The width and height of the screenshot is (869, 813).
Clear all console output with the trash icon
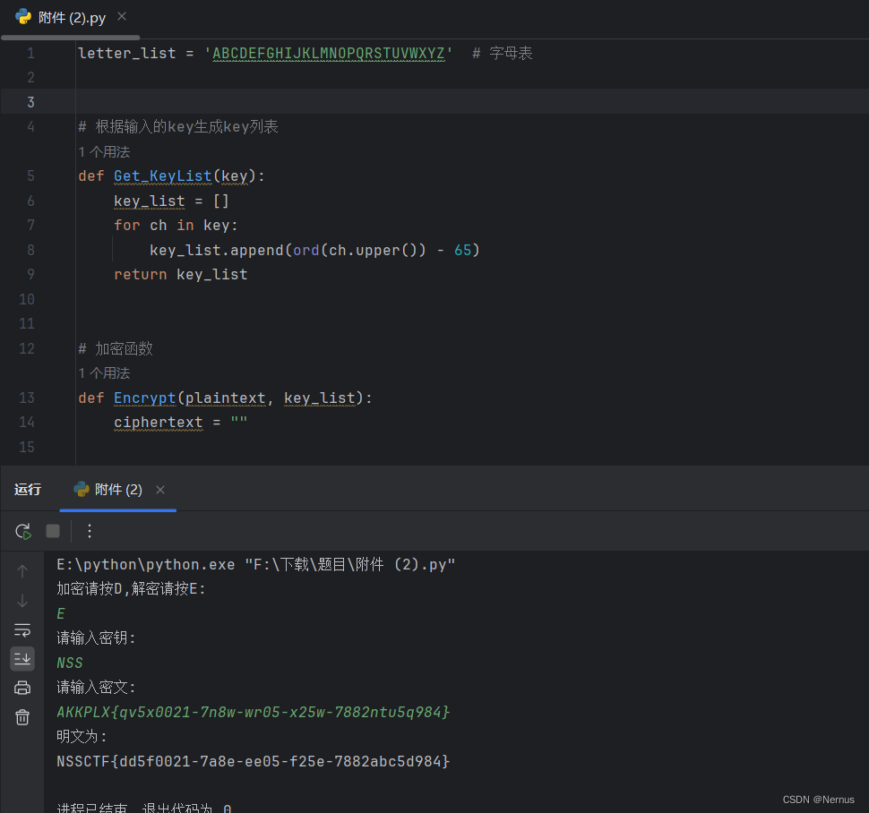pyautogui.click(x=22, y=717)
